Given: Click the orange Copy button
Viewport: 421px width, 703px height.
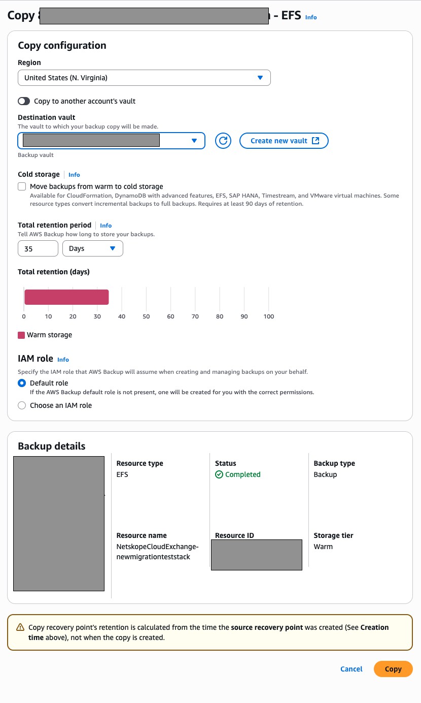Looking at the screenshot, I should coord(393,669).
